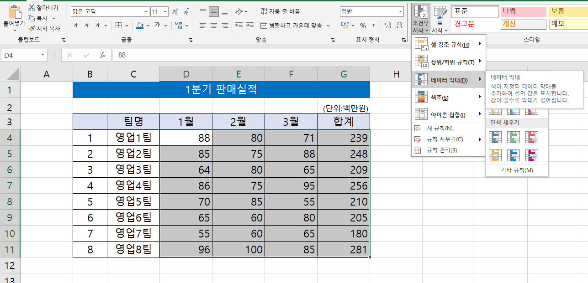Open the Paste options arrow below 붙여넣기

(15, 31)
